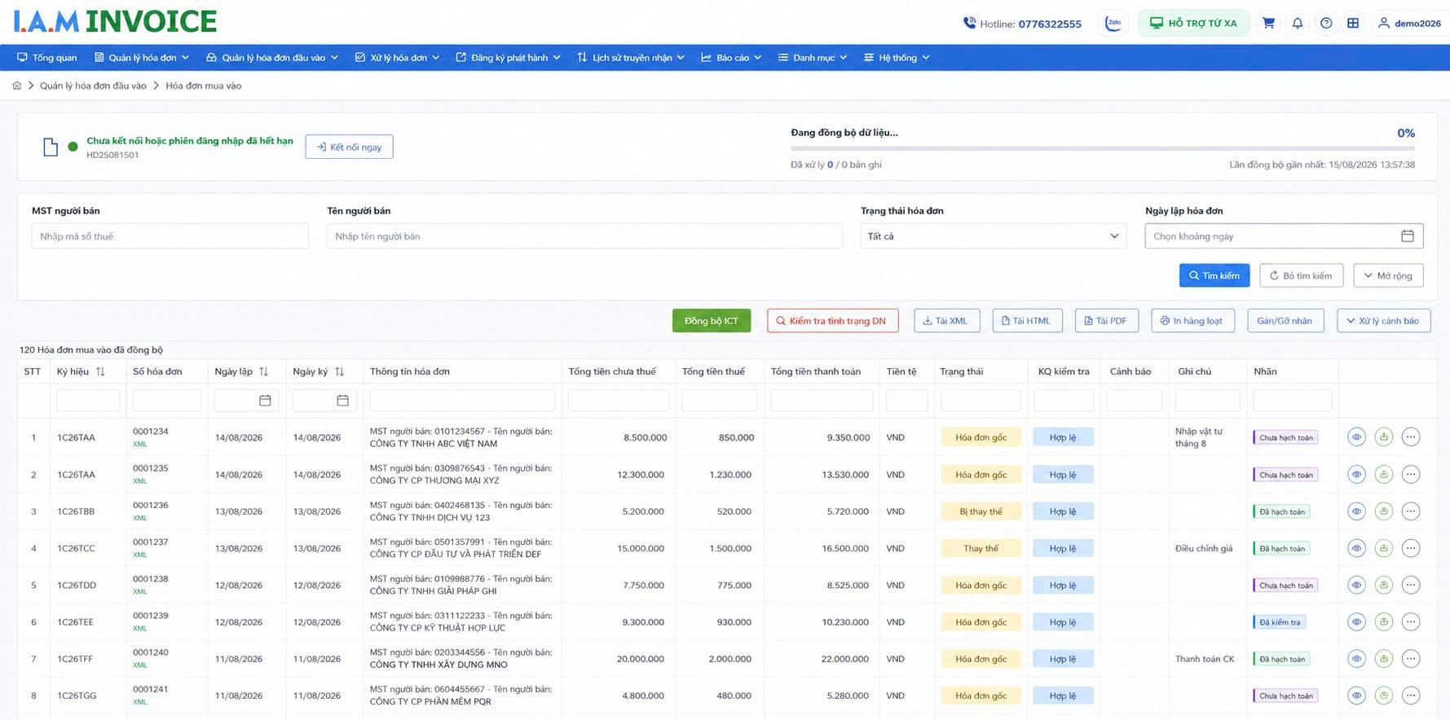
Task: Open more options for invoice 0001236
Action: 1411,511
